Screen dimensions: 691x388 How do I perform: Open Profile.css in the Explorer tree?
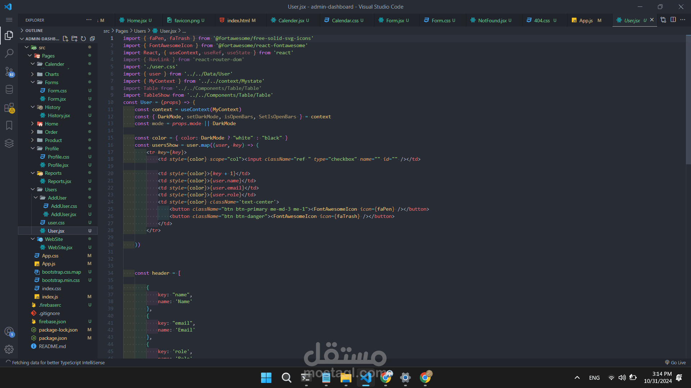pos(59,157)
